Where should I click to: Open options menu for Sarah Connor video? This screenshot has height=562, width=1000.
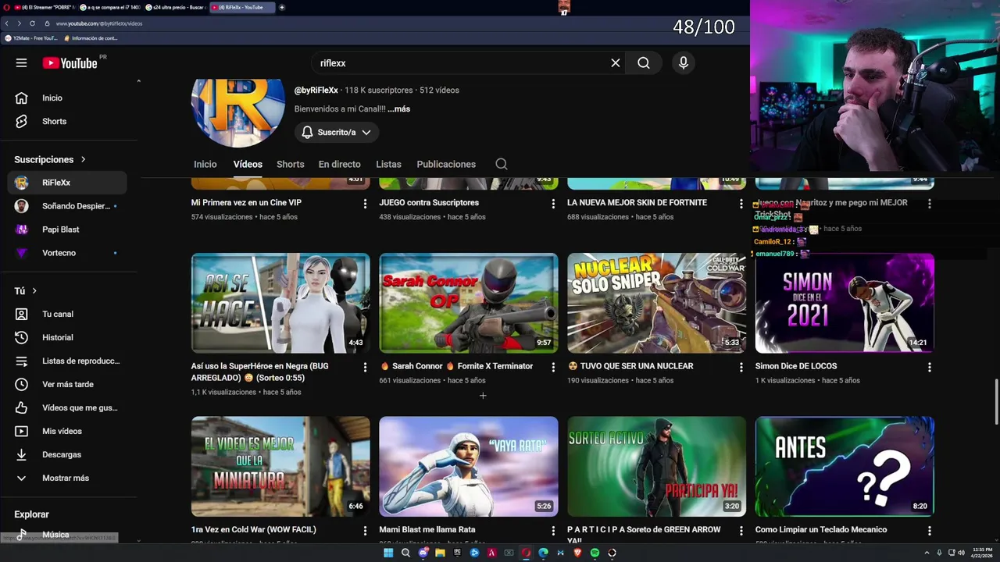pos(553,367)
